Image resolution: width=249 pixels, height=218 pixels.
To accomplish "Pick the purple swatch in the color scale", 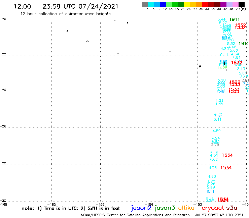I will pyautogui.click(x=223, y=4).
